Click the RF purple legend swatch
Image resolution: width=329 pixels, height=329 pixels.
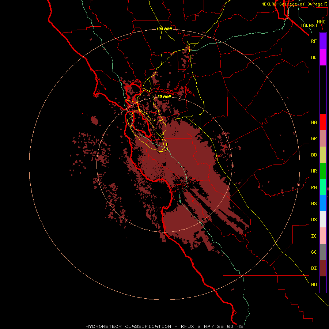point(323,41)
